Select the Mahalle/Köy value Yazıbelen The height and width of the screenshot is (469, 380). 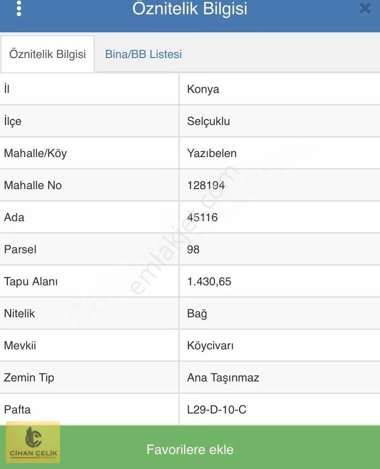click(x=212, y=153)
